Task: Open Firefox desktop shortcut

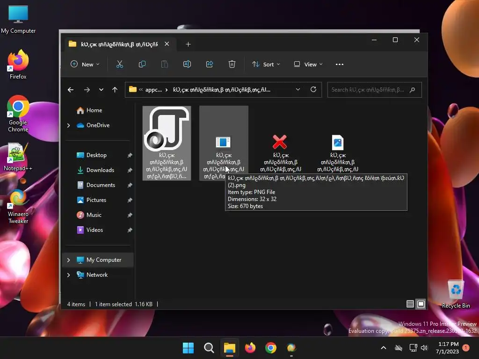Action: click(18, 65)
